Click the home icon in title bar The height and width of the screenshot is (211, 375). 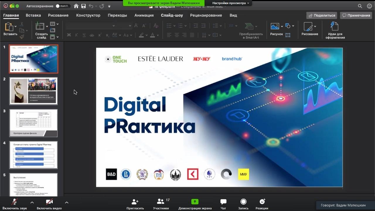click(x=76, y=6)
